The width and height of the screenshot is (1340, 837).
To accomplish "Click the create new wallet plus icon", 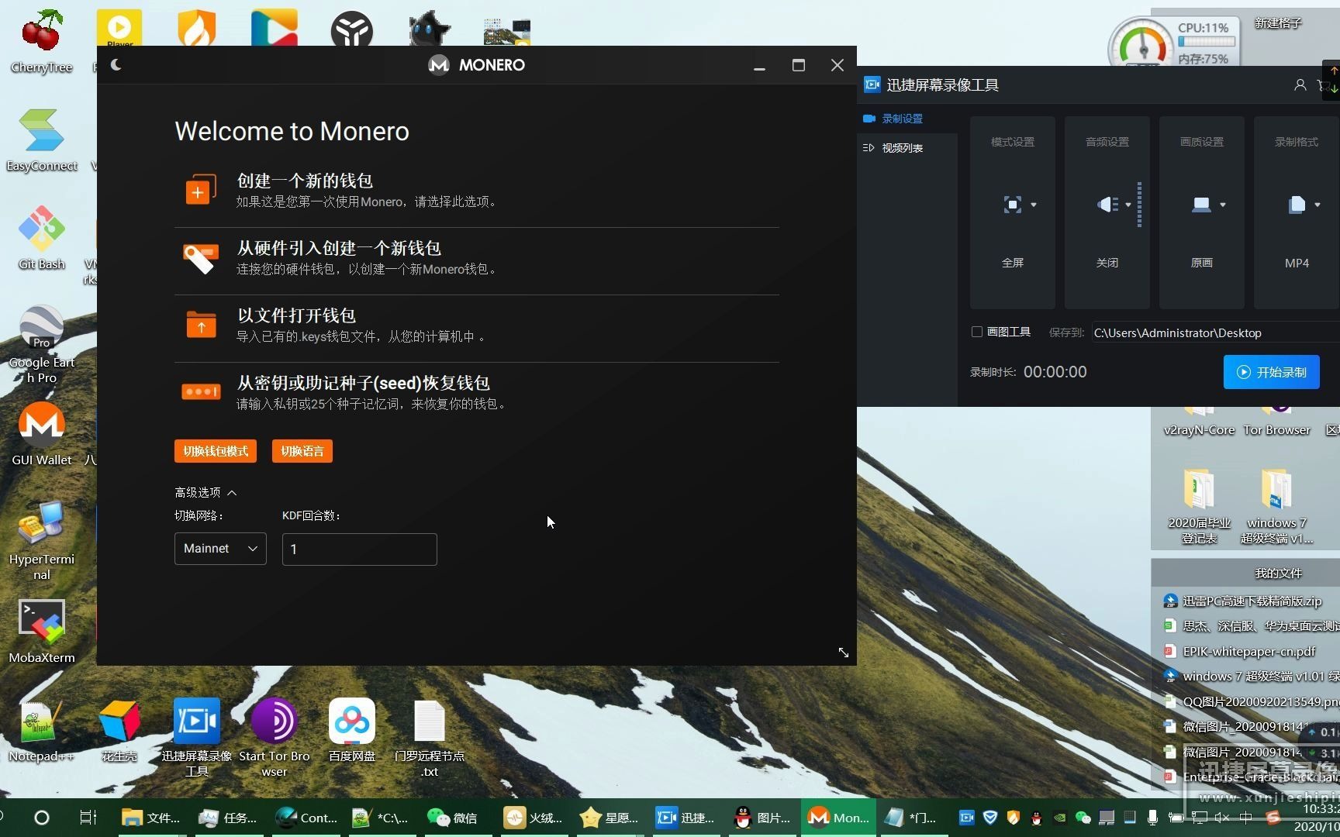I will 201,190.
